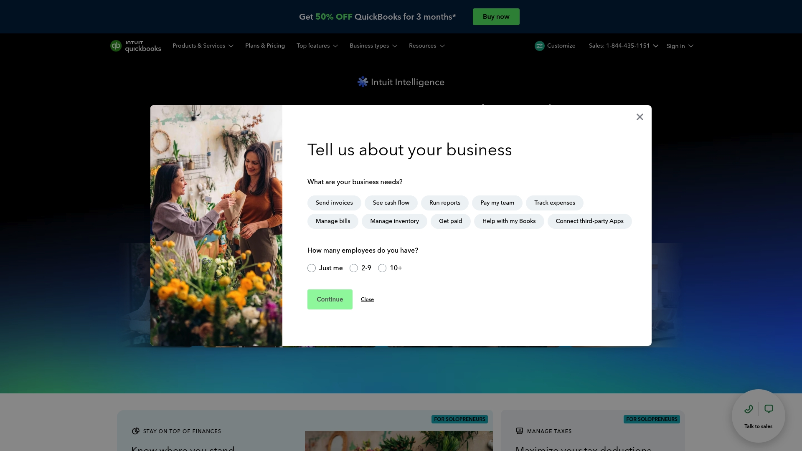Toggle the Connect third-party Apps chip
Image resolution: width=802 pixels, height=451 pixels.
tap(589, 221)
